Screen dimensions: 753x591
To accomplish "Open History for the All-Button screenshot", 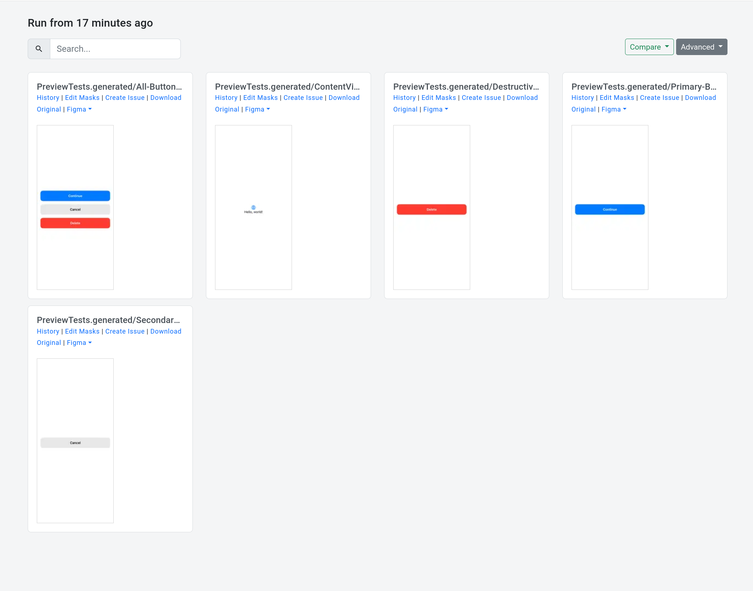I will coord(48,98).
